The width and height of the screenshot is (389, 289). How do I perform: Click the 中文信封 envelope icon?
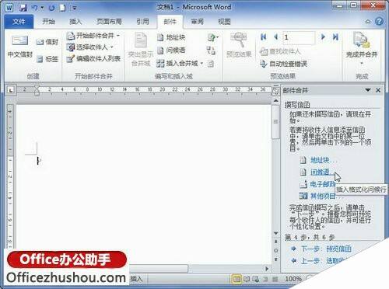pos(20,40)
